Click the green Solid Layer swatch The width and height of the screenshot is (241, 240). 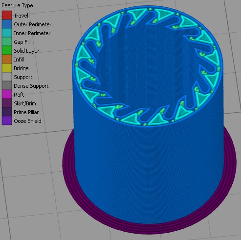click(7, 50)
